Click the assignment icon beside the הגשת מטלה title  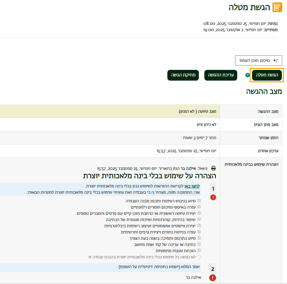277,7
